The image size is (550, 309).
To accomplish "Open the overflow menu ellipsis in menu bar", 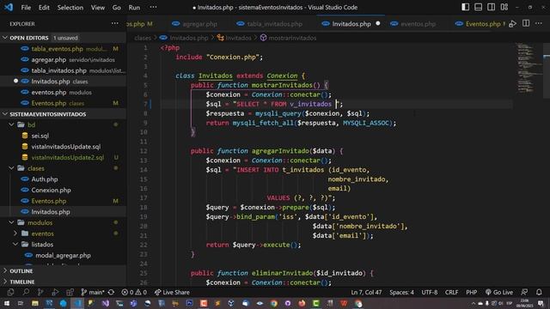I will (x=153, y=8).
